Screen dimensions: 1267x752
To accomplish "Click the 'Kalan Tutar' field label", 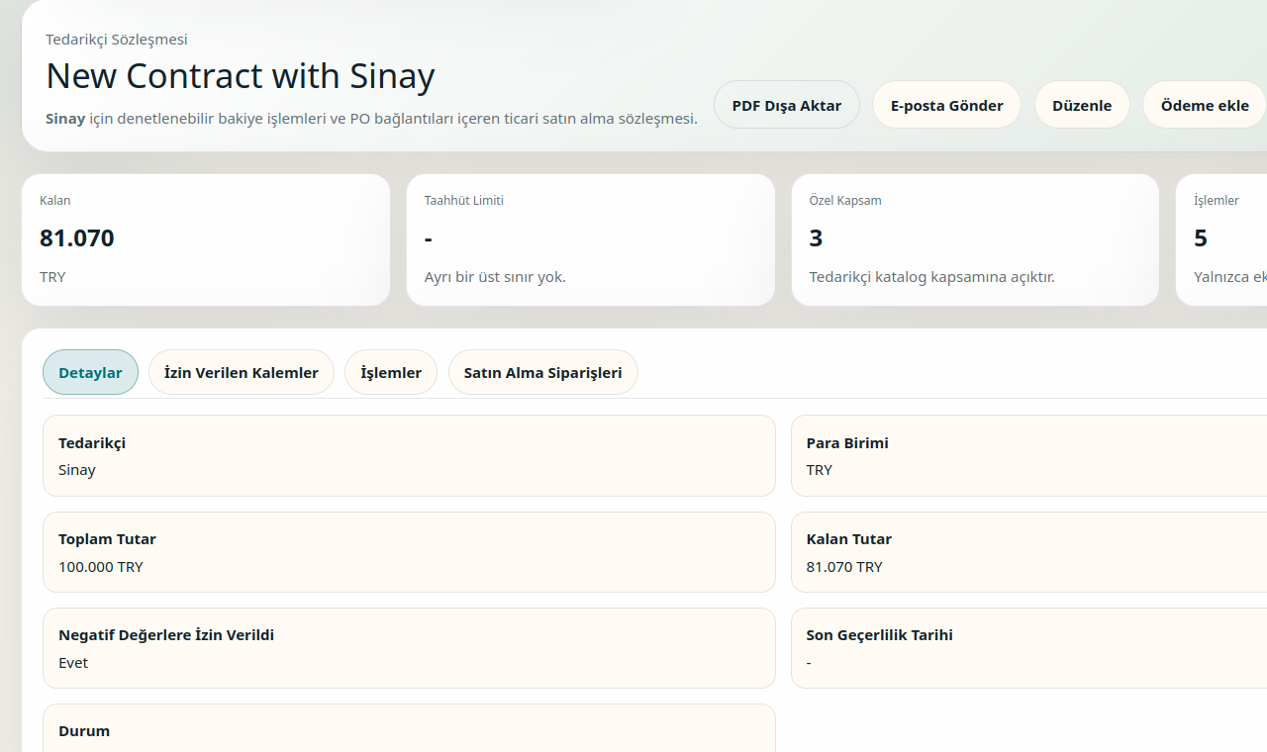I will (849, 539).
